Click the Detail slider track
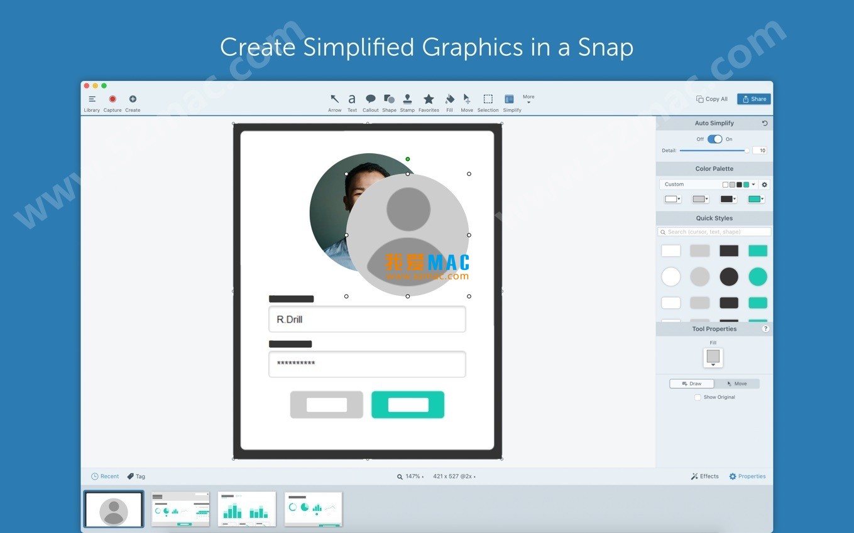The width and height of the screenshot is (854, 533). click(713, 151)
